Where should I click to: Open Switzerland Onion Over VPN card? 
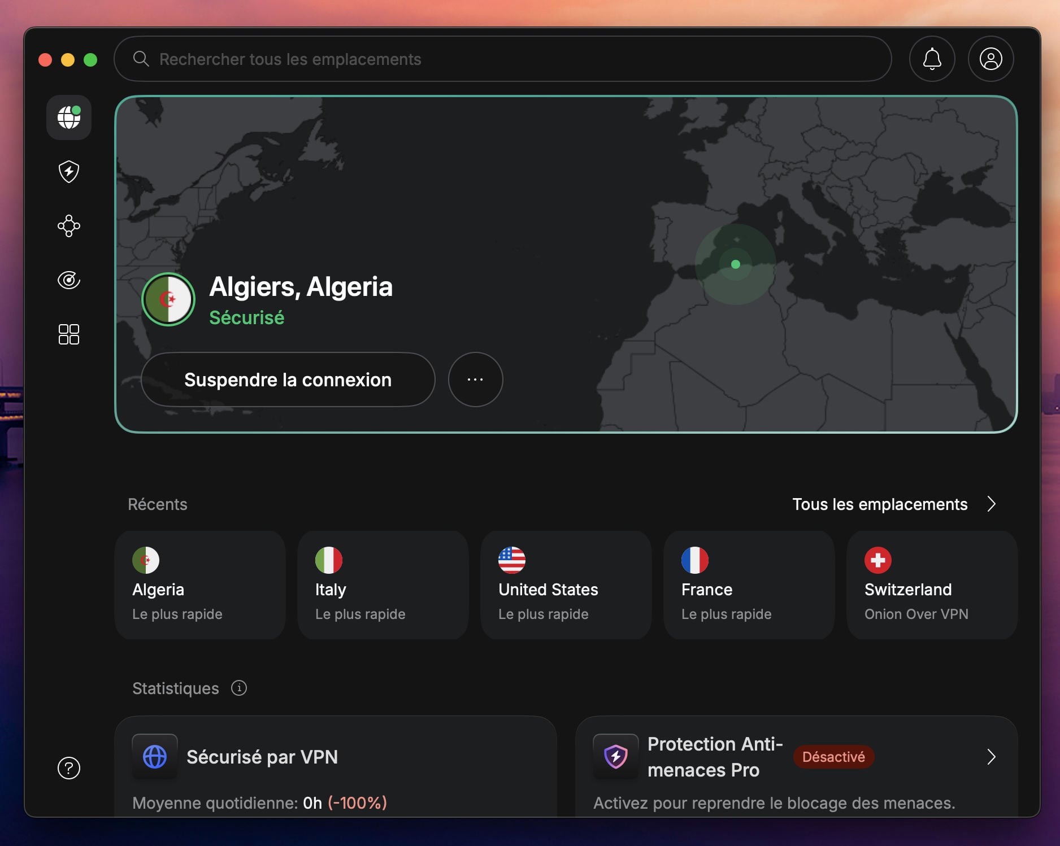[x=931, y=586]
